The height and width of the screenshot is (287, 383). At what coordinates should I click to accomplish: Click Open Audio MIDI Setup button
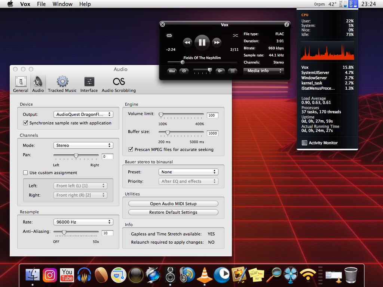tap(173, 204)
